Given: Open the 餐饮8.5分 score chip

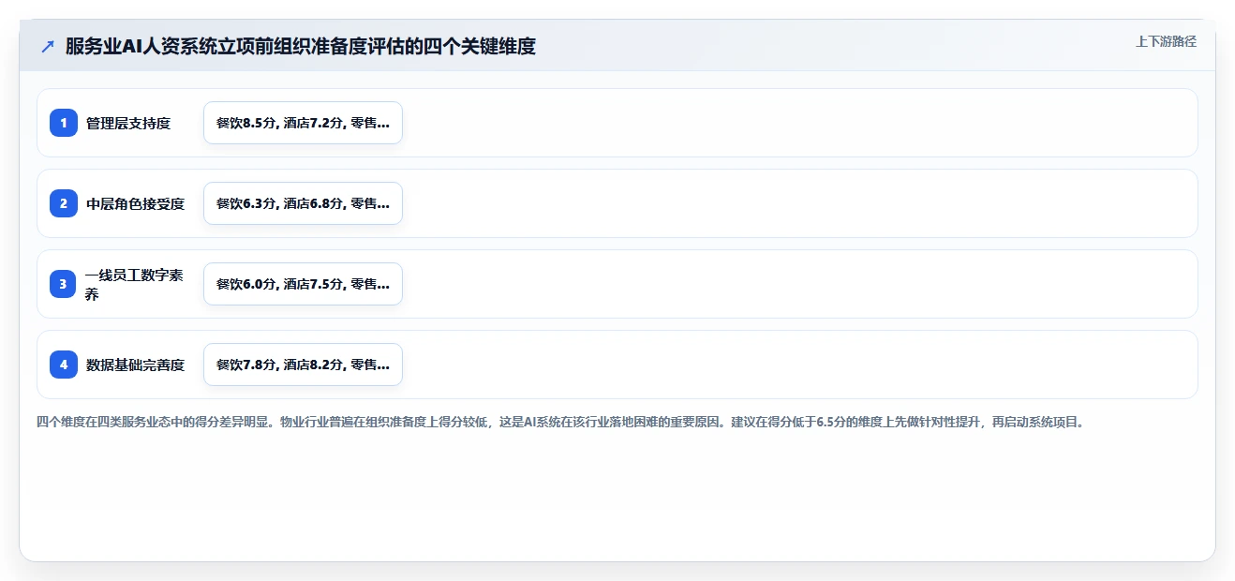Looking at the screenshot, I should (x=303, y=123).
